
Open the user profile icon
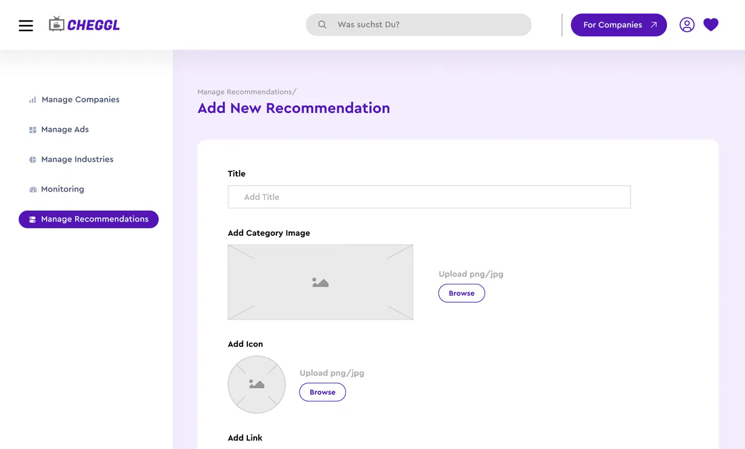(687, 24)
